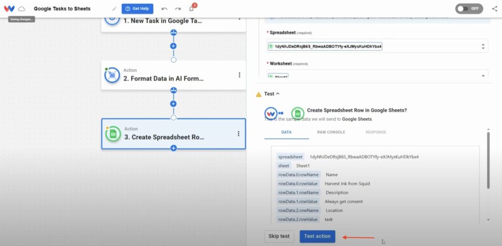Toggle the workflow ON/OFF switch
Viewport: 502px width, 246px height.
469,9
